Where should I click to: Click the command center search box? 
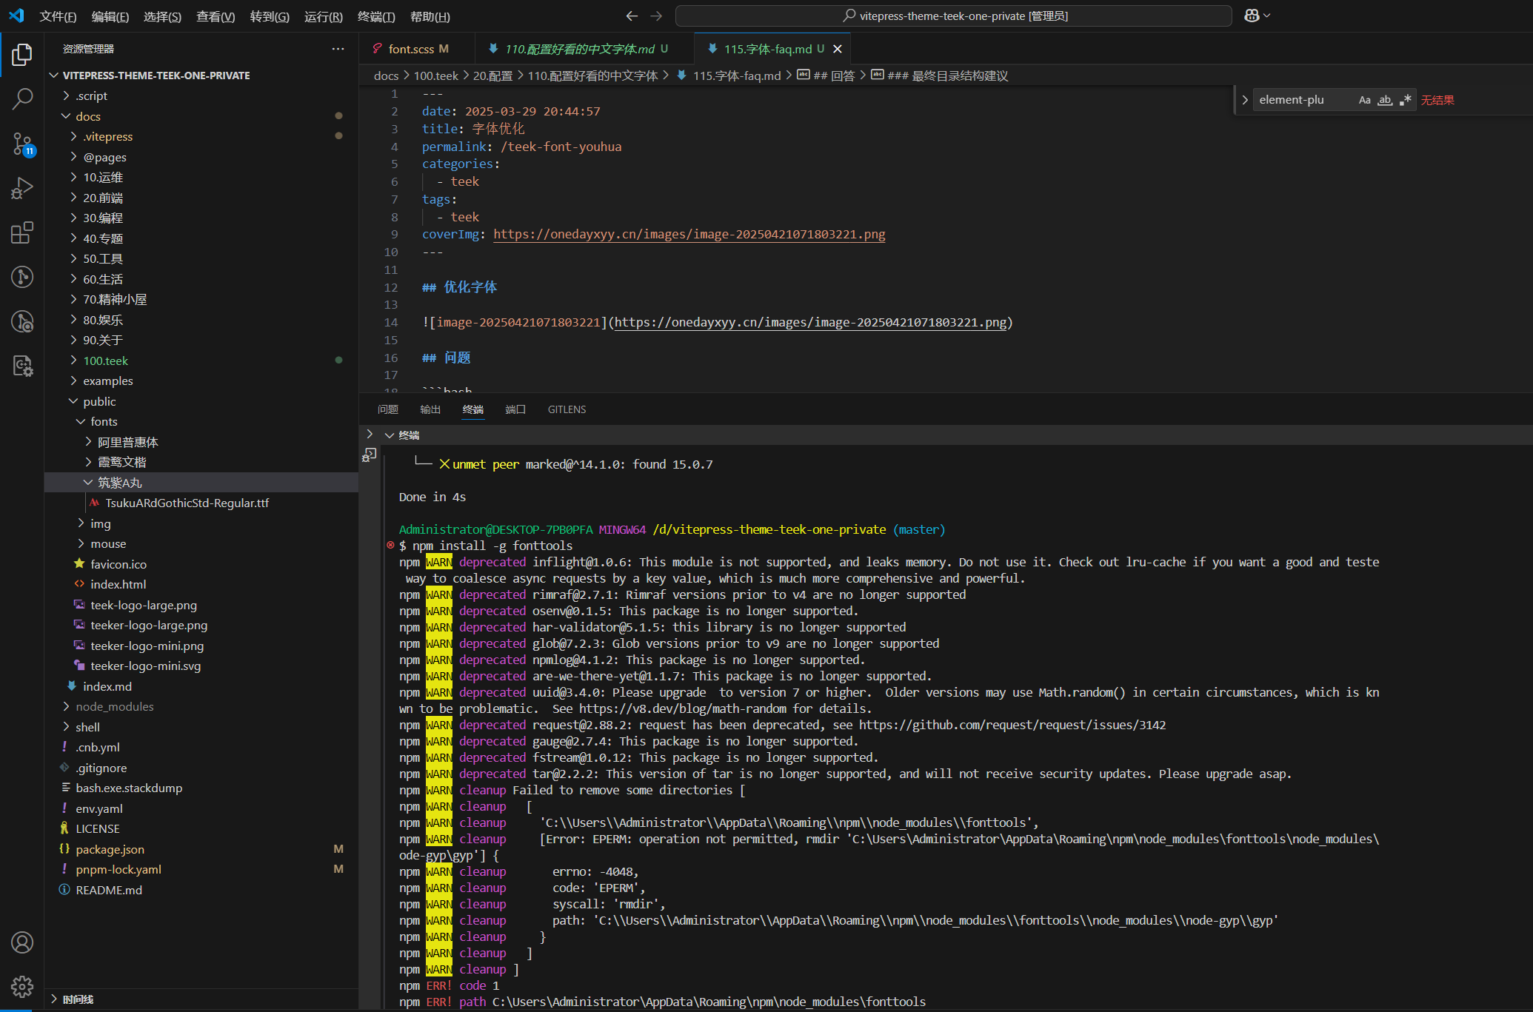954,16
